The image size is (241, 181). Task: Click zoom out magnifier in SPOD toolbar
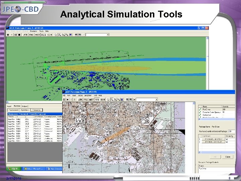(x=118, y=100)
